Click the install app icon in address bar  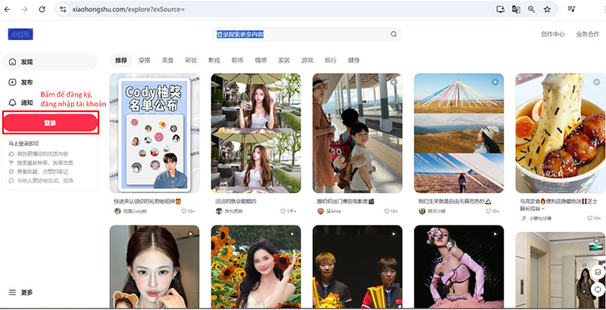(501, 9)
